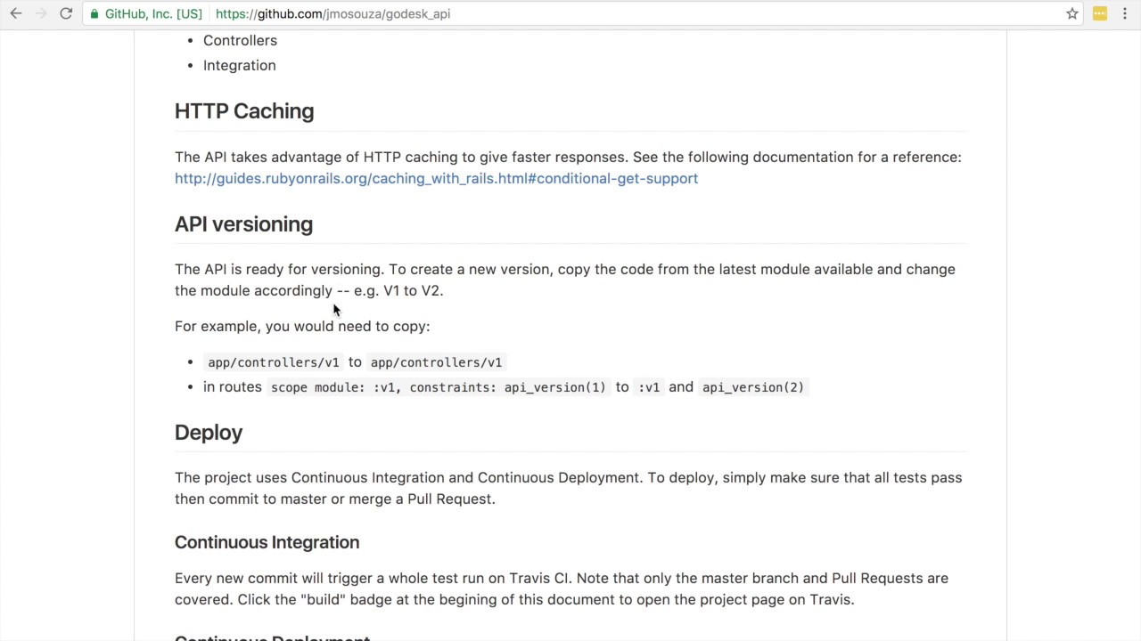This screenshot has height=641, width=1141.
Task: Reload the GitHub page
Action: [x=66, y=14]
